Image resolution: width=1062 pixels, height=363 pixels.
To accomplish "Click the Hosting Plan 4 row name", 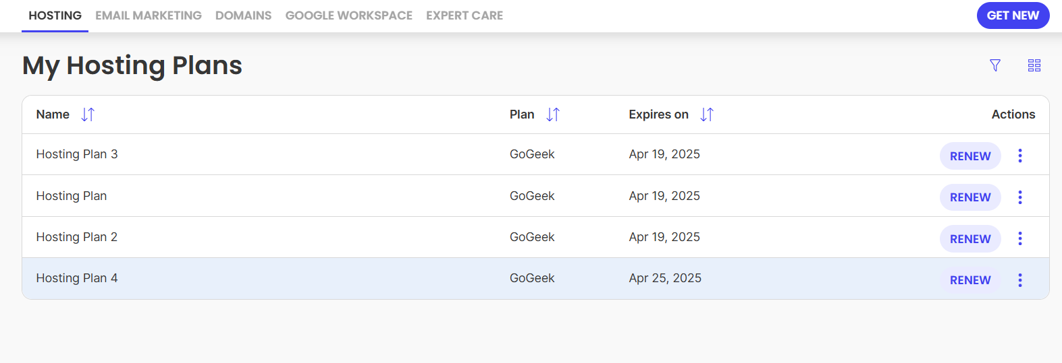I will click(x=77, y=278).
